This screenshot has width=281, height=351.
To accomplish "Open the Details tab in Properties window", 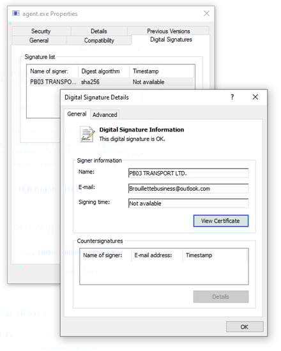I will (x=99, y=31).
